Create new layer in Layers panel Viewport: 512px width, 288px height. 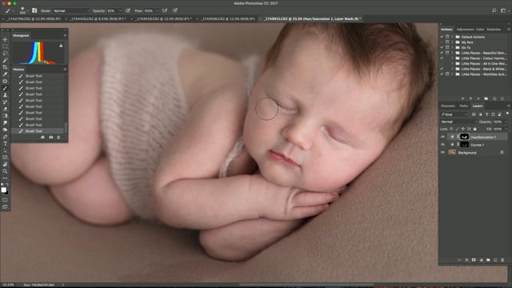[x=495, y=260]
